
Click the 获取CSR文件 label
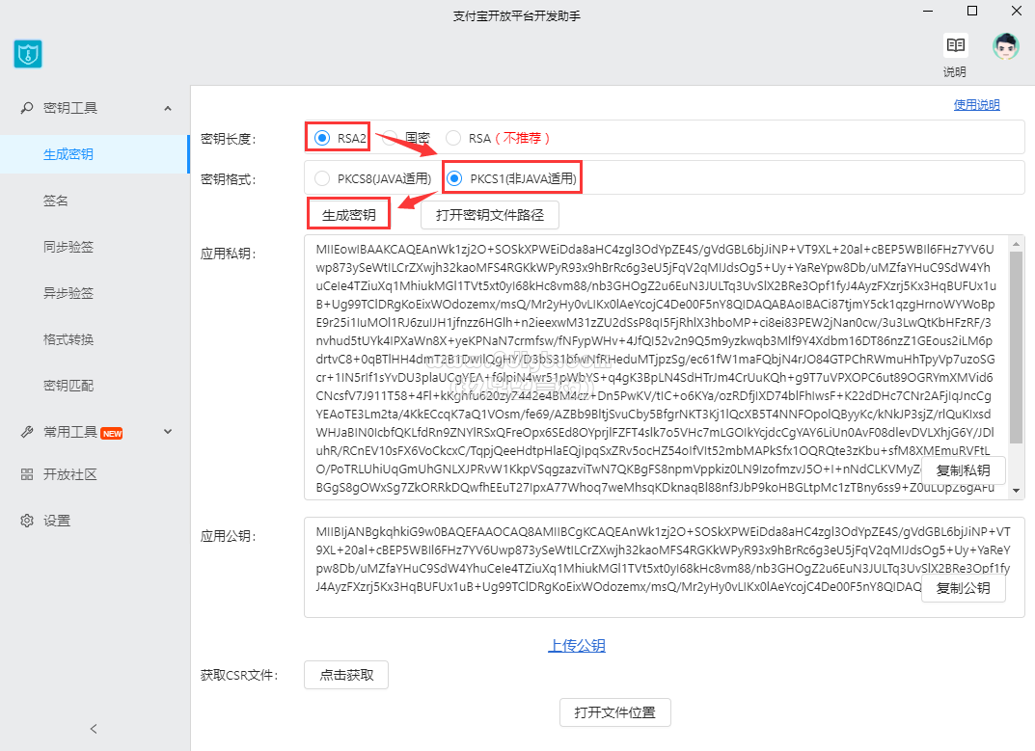coord(239,675)
